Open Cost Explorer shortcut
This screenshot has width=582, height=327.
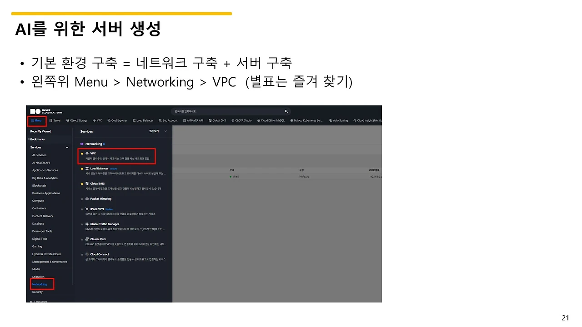coord(117,120)
